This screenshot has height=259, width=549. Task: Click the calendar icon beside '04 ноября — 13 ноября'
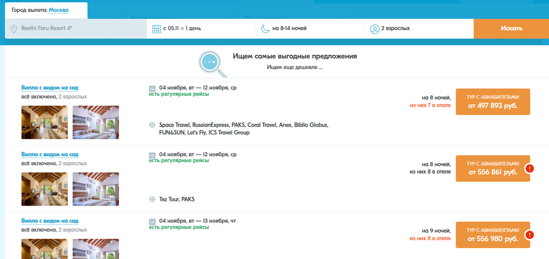coord(152,222)
